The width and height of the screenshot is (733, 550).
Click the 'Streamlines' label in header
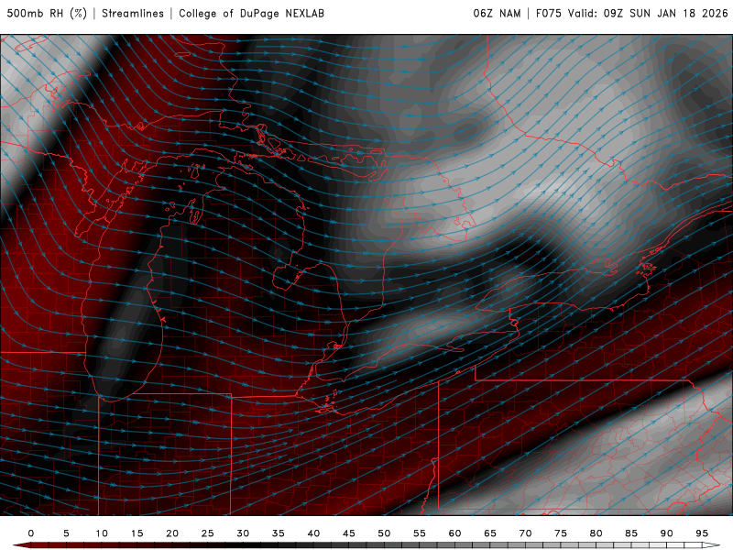click(133, 14)
